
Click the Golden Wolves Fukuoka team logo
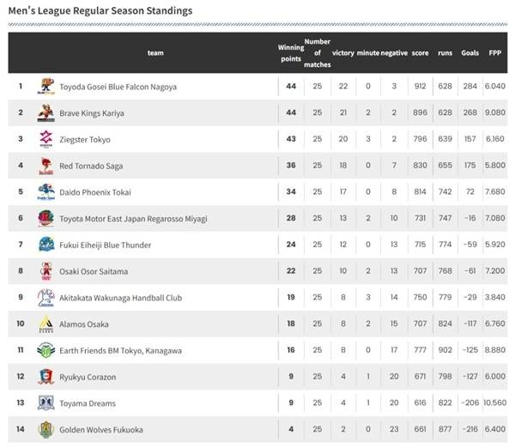tap(46, 430)
